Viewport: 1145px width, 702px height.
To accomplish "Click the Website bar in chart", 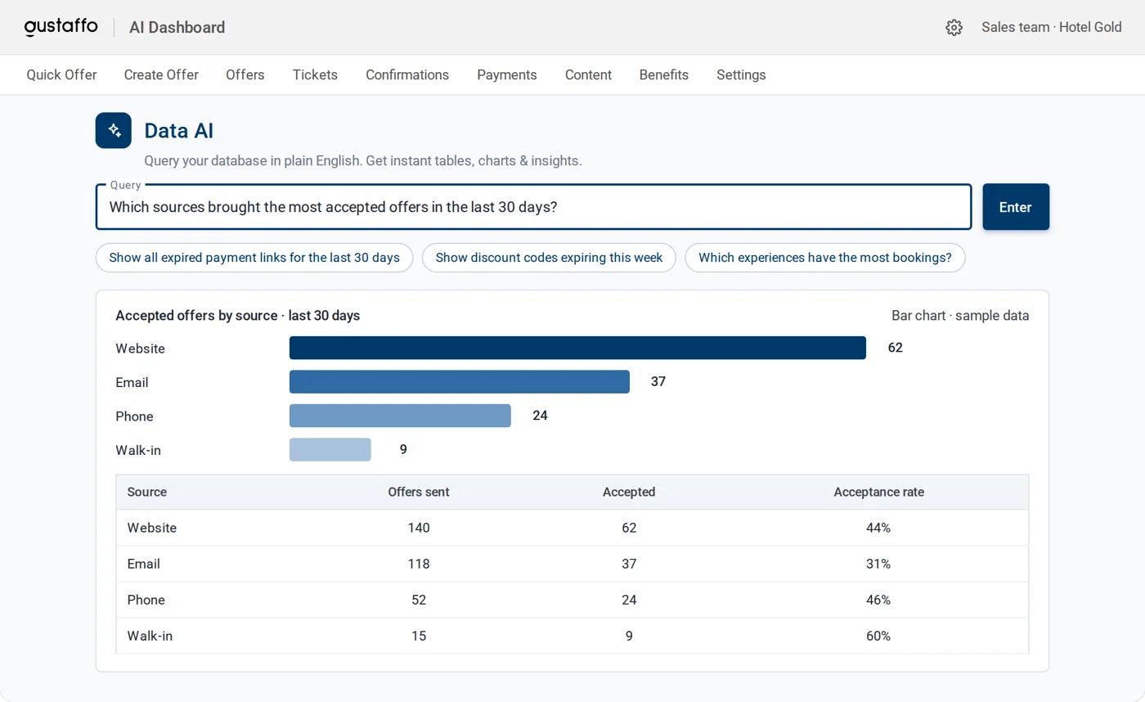I will pos(577,348).
